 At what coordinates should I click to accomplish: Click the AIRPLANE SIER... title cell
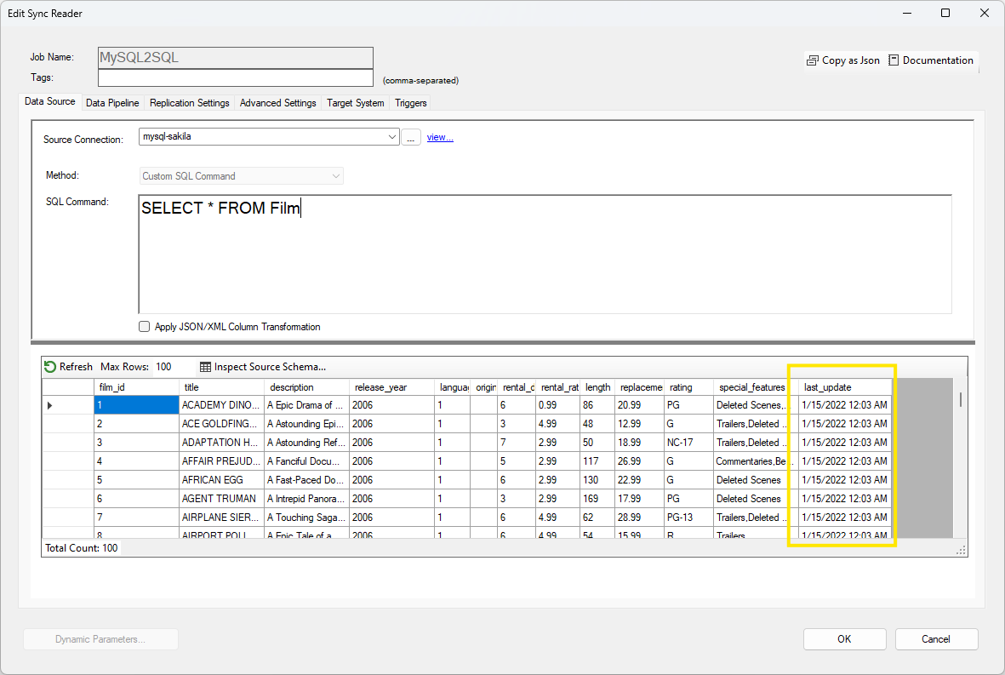point(222,517)
